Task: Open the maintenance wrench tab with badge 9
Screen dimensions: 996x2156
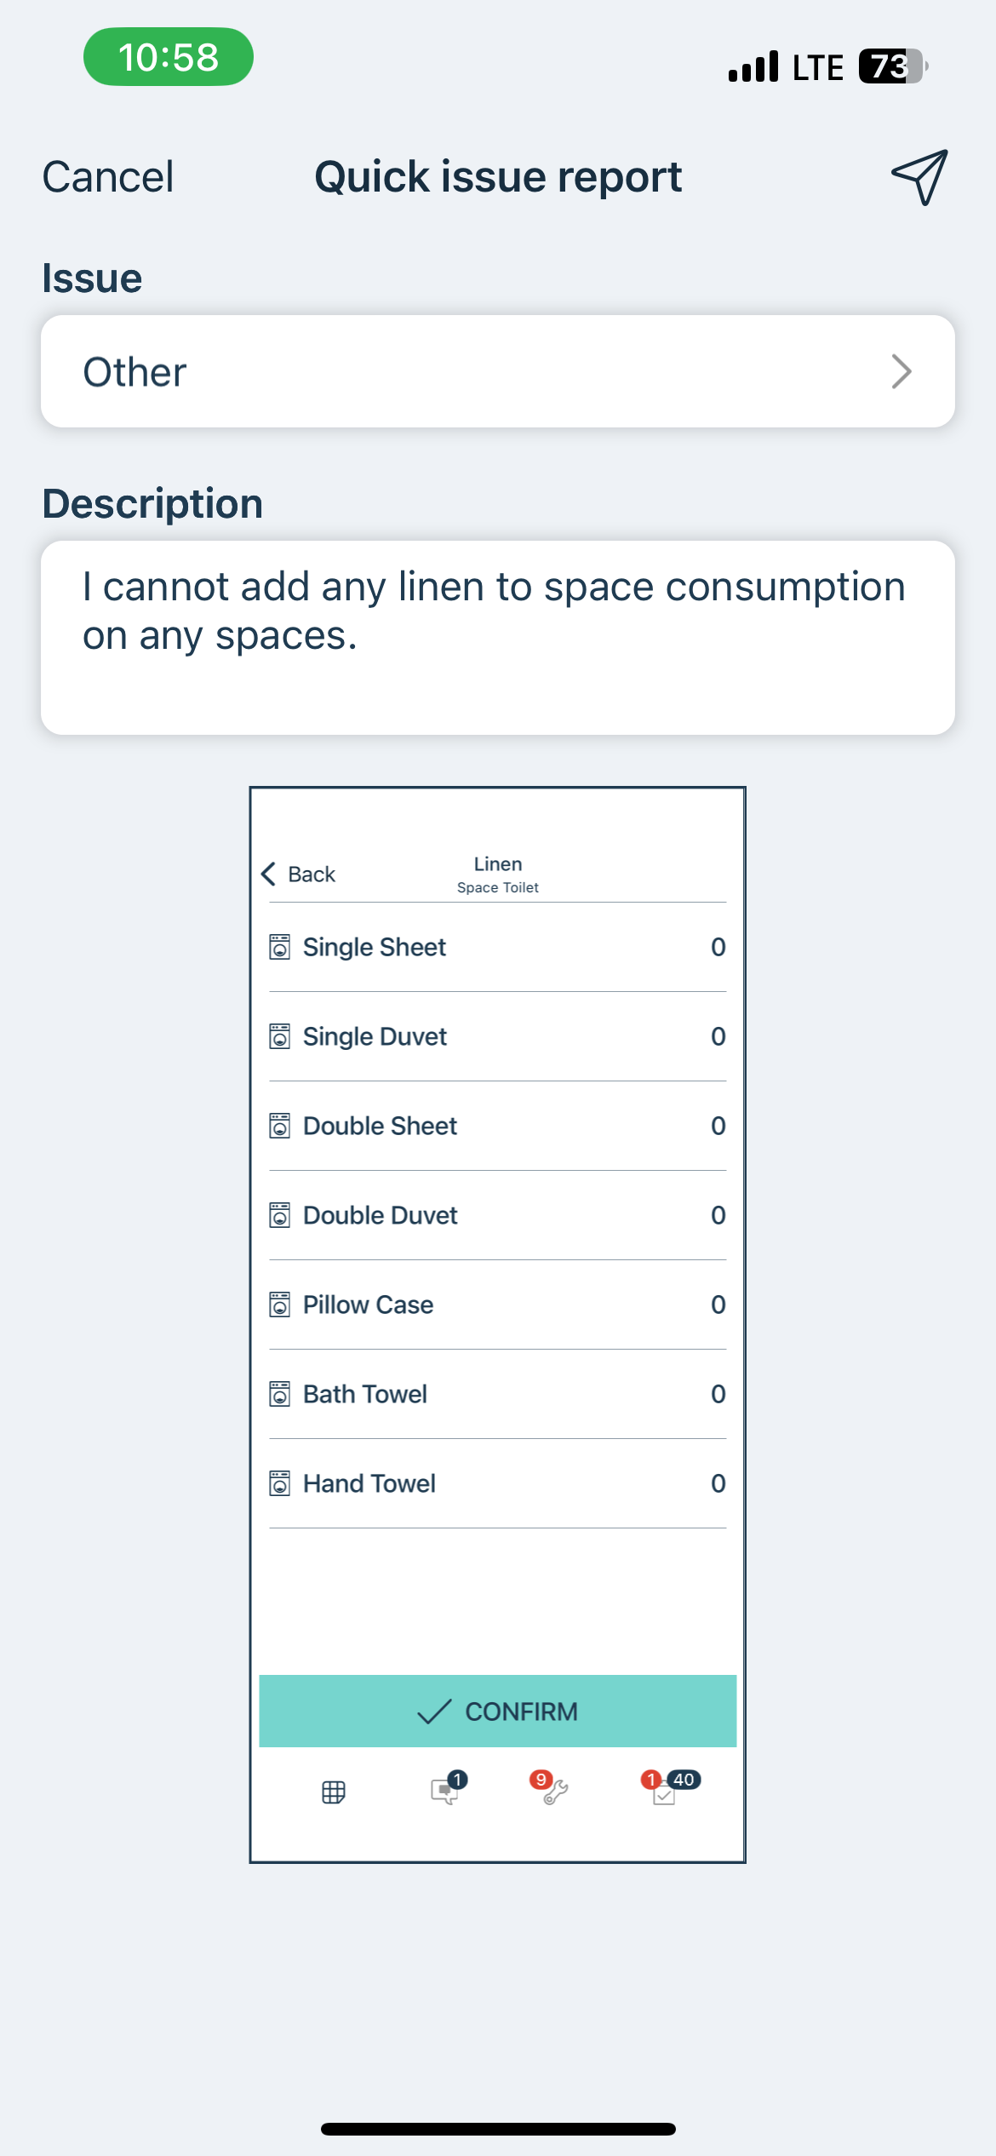Action: pos(550,1788)
